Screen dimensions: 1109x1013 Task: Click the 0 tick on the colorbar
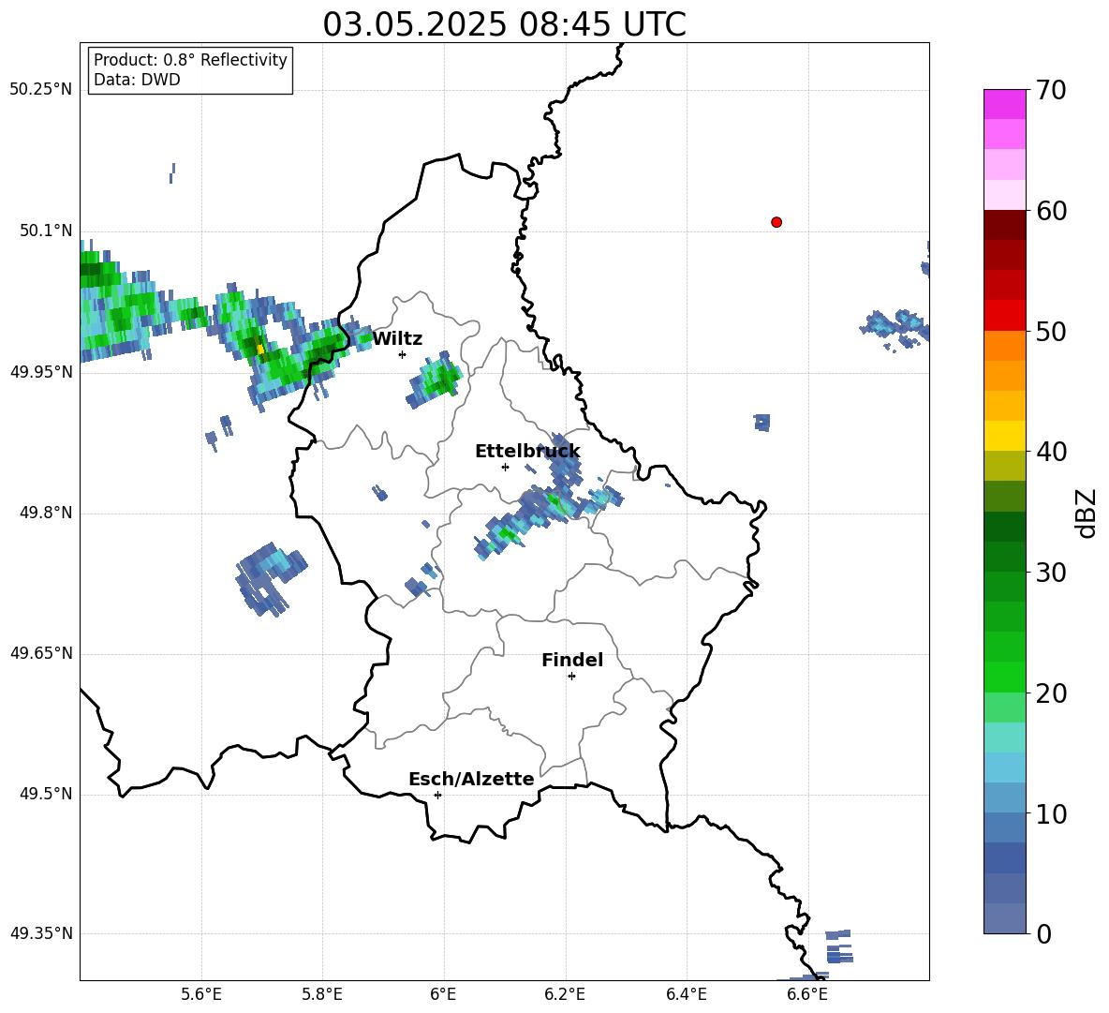click(x=1043, y=933)
